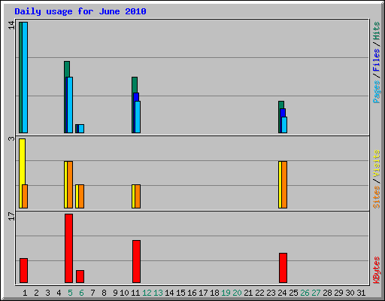Select the red KBytes bar for day 11
This screenshot has width=385, height=301.
click(x=136, y=261)
